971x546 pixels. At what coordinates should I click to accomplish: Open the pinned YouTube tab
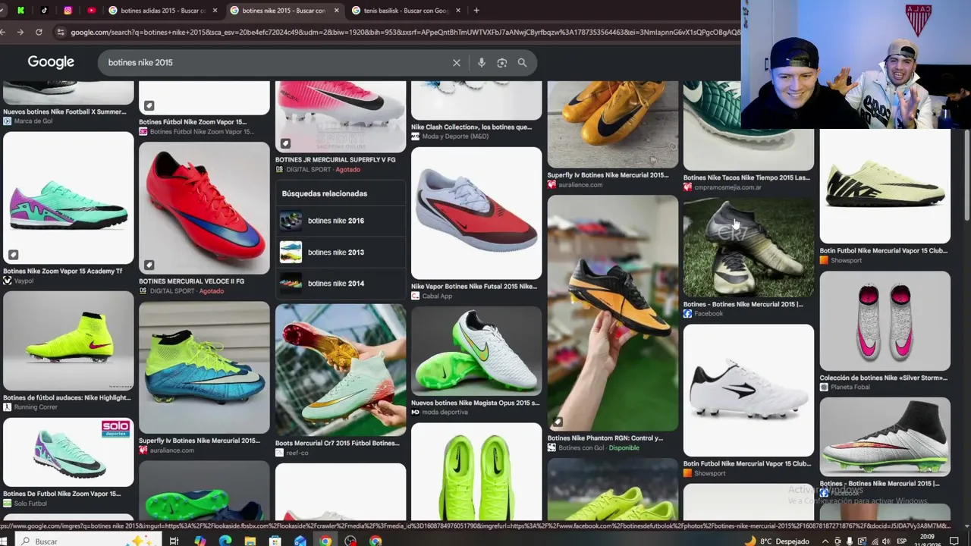click(x=92, y=11)
